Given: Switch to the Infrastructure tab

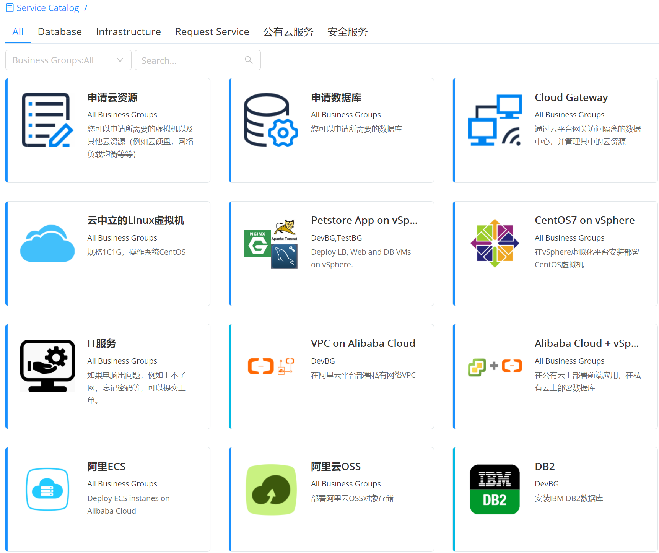Looking at the screenshot, I should [128, 32].
